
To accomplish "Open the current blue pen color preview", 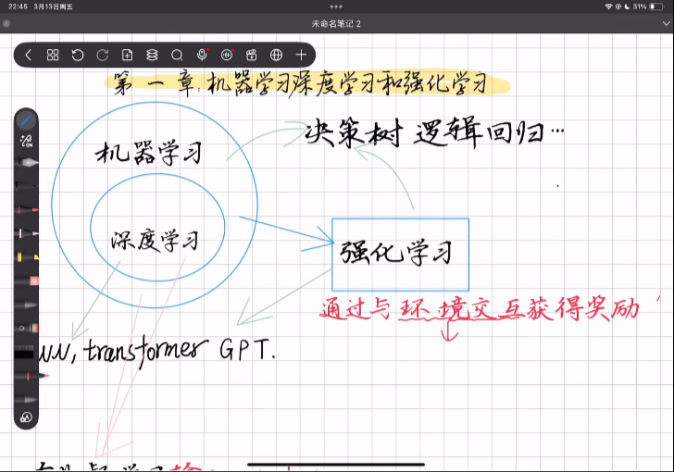I will 26,121.
